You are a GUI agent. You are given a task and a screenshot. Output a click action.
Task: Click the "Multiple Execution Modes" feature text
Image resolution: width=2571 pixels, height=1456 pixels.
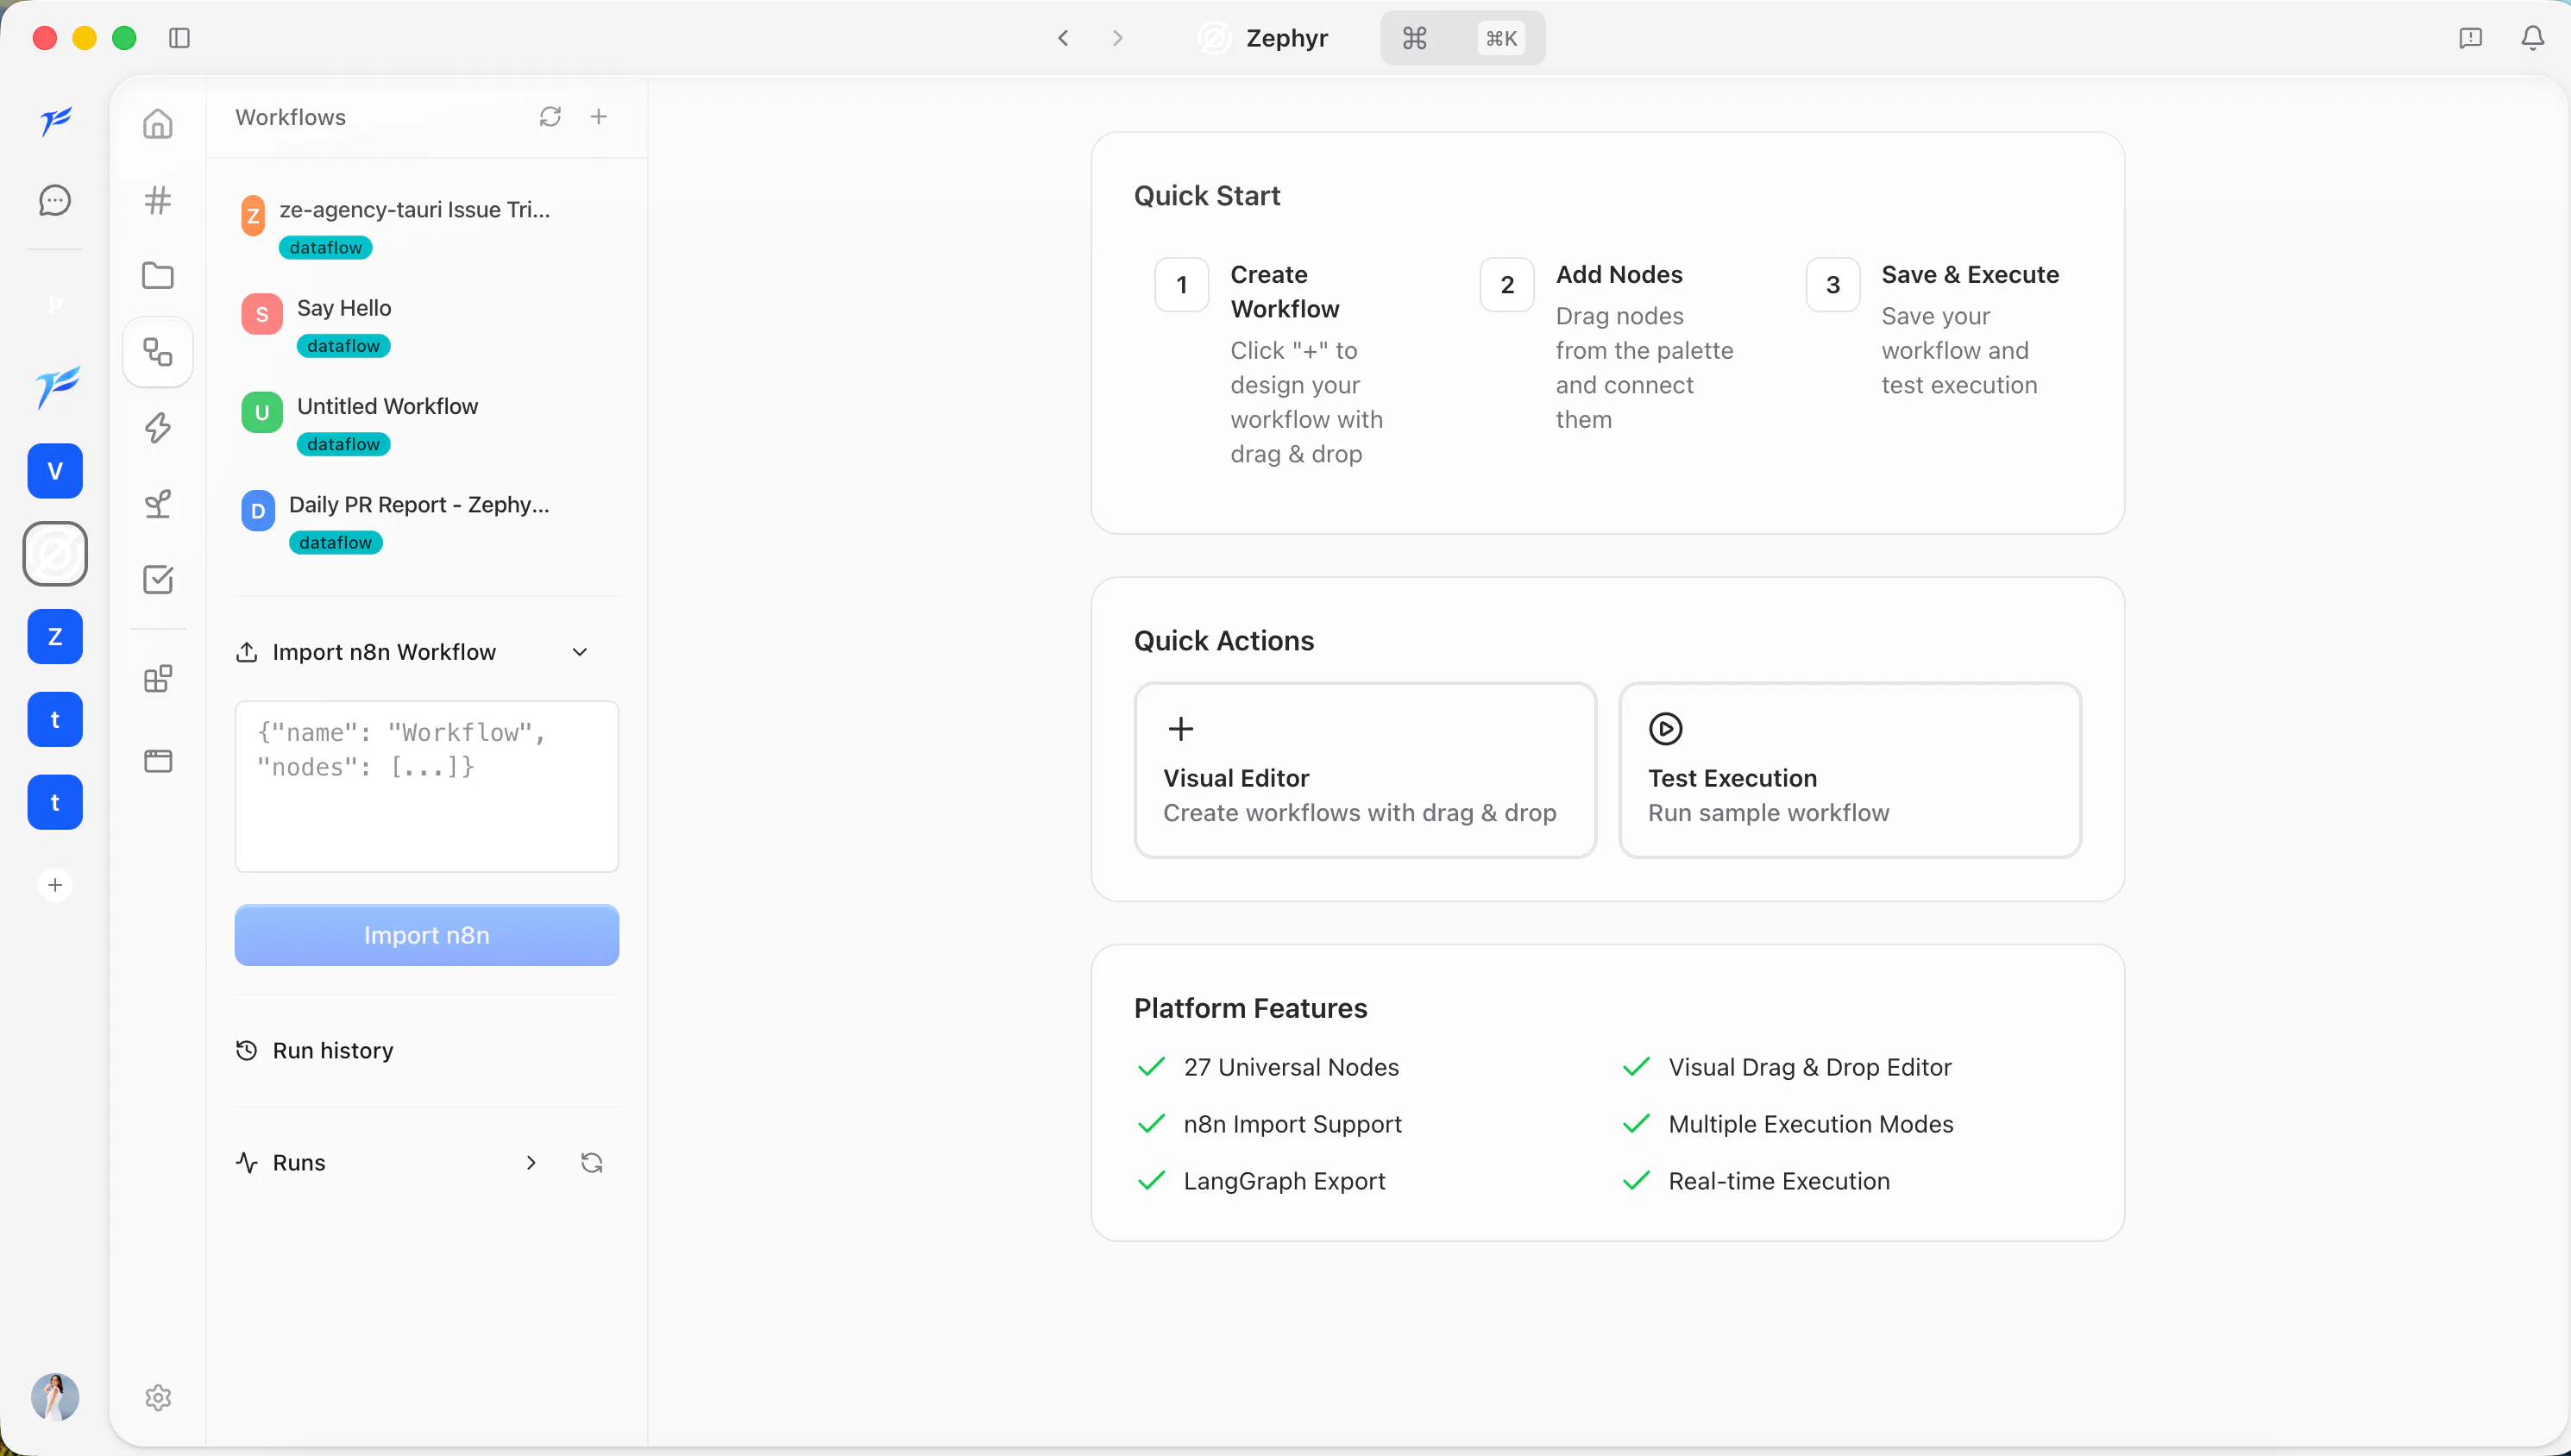(1810, 1124)
